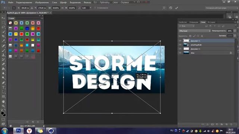Select the Horizontal Type tool
Viewport: 239px width, 134px height.
[3, 87]
